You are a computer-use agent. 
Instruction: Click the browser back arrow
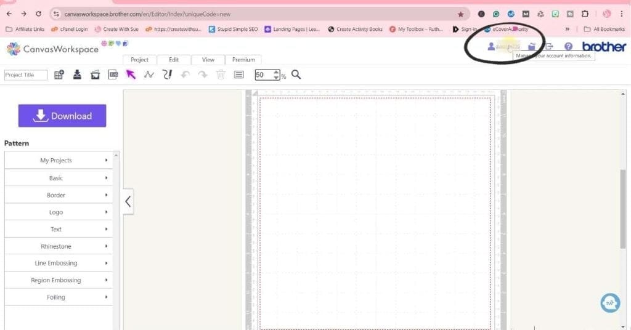[x=9, y=14]
